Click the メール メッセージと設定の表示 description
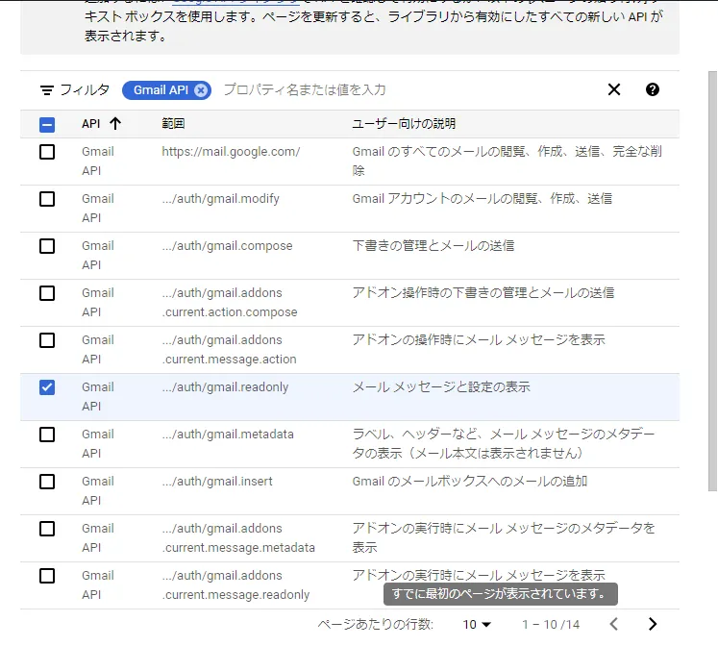The width and height of the screenshot is (718, 671). click(x=441, y=387)
